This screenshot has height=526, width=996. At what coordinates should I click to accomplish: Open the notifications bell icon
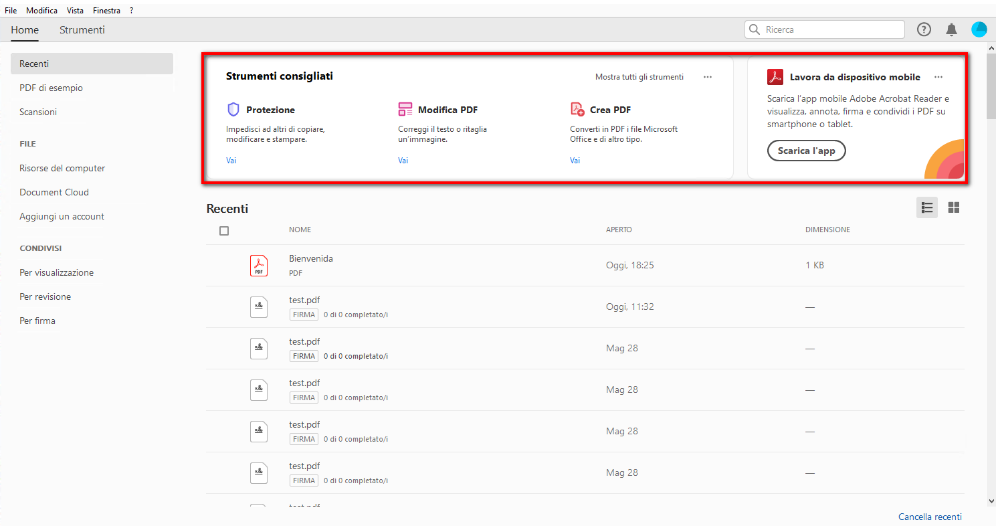pyautogui.click(x=951, y=29)
